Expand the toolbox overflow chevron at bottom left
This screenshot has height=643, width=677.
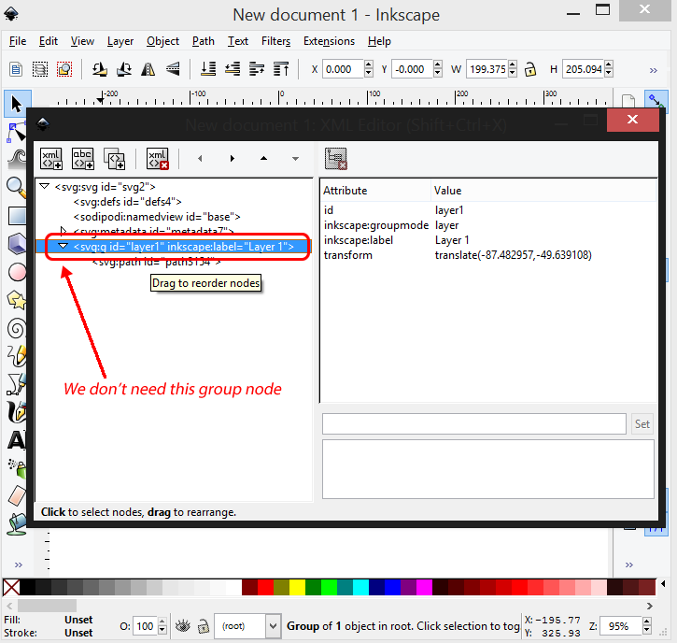click(x=18, y=564)
